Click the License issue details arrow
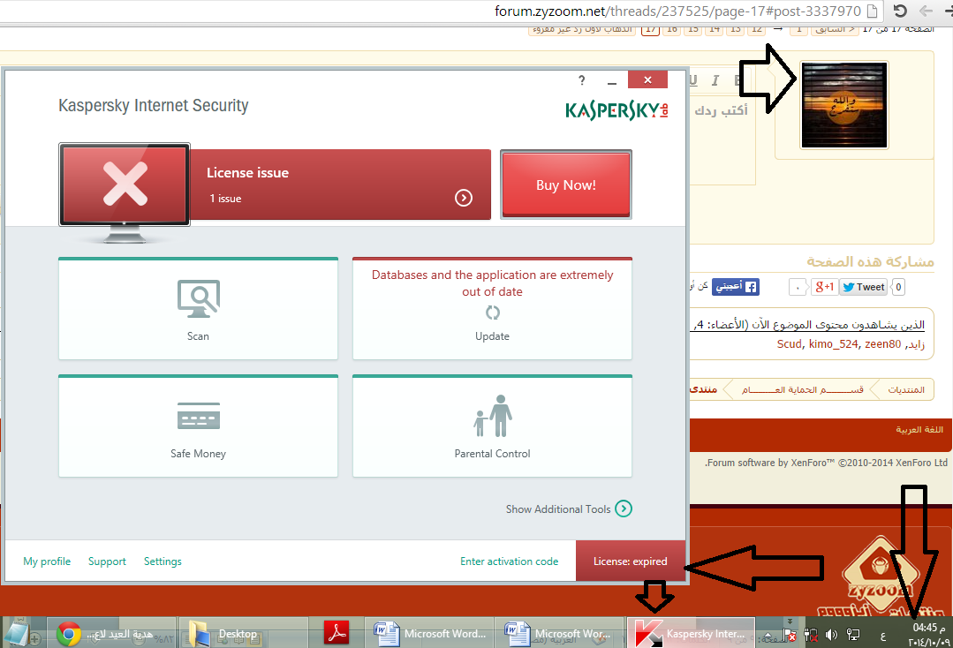Image resolution: width=953 pixels, height=648 pixels. (x=464, y=198)
